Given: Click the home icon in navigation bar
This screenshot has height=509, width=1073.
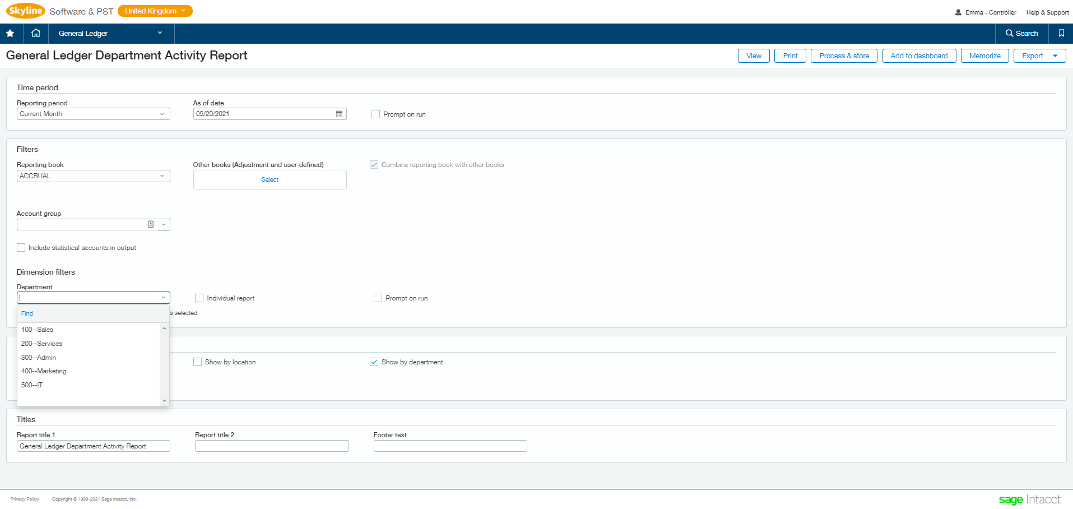Looking at the screenshot, I should (35, 33).
